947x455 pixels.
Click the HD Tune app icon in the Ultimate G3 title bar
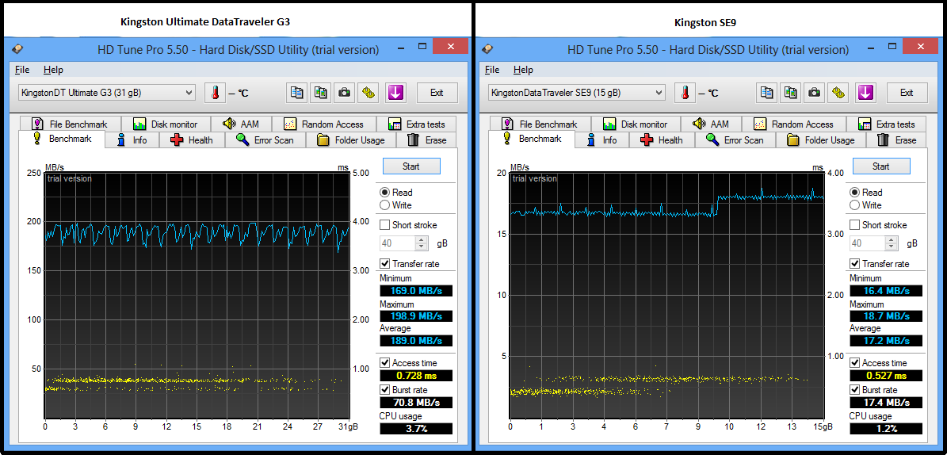point(18,50)
